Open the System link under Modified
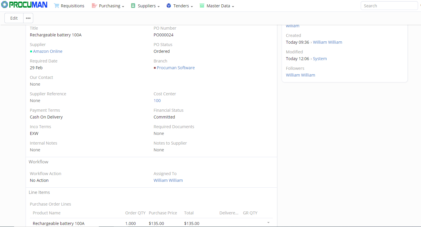The width and height of the screenshot is (421, 227). tap(320, 59)
